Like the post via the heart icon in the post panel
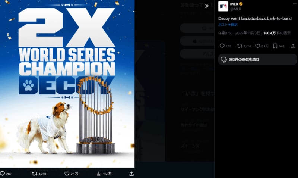Viewport: 298px width, 178px height. (x=257, y=46)
